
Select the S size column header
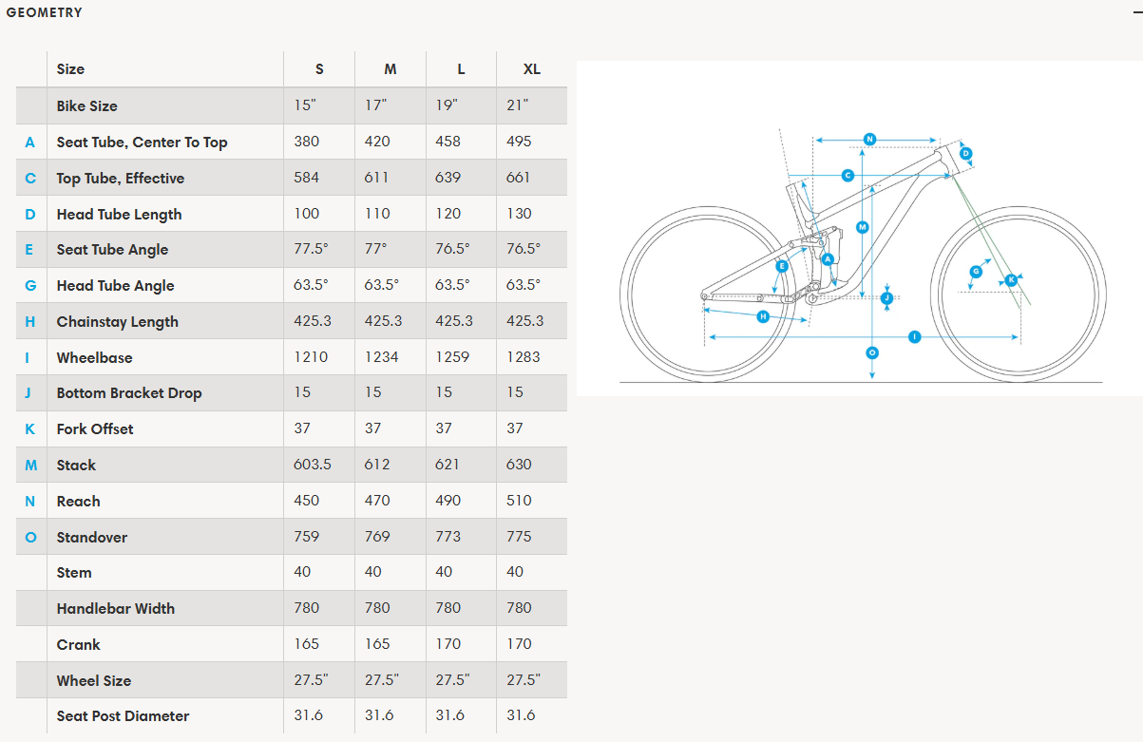[x=319, y=69]
